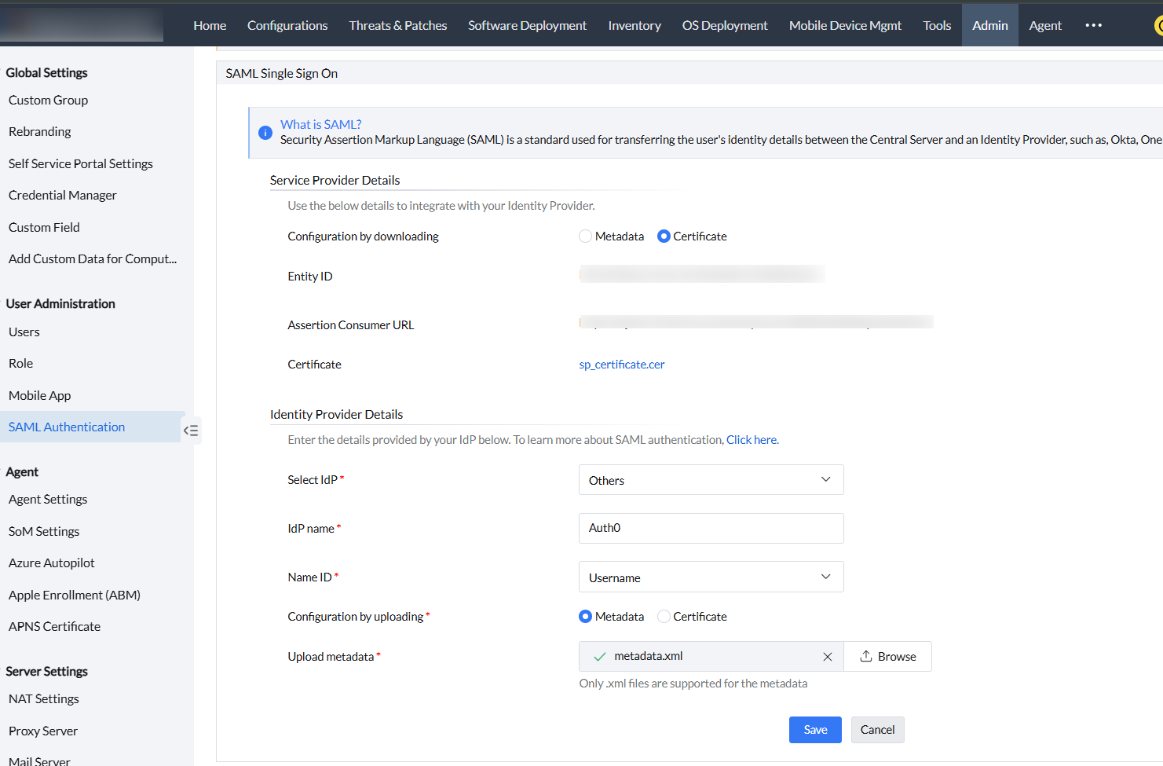Collapse the sidebar using the toggle icon
The width and height of the screenshot is (1163, 766).
pyautogui.click(x=191, y=431)
